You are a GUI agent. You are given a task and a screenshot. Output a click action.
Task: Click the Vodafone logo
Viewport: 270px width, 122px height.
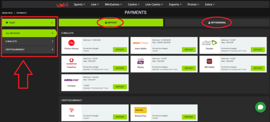[71, 61]
